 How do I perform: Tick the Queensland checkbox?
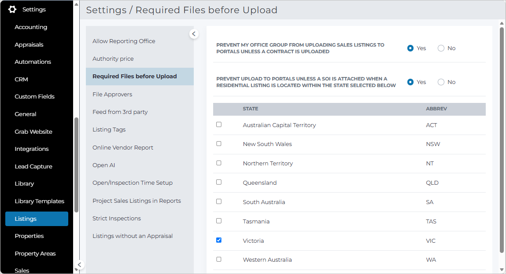[219, 182]
